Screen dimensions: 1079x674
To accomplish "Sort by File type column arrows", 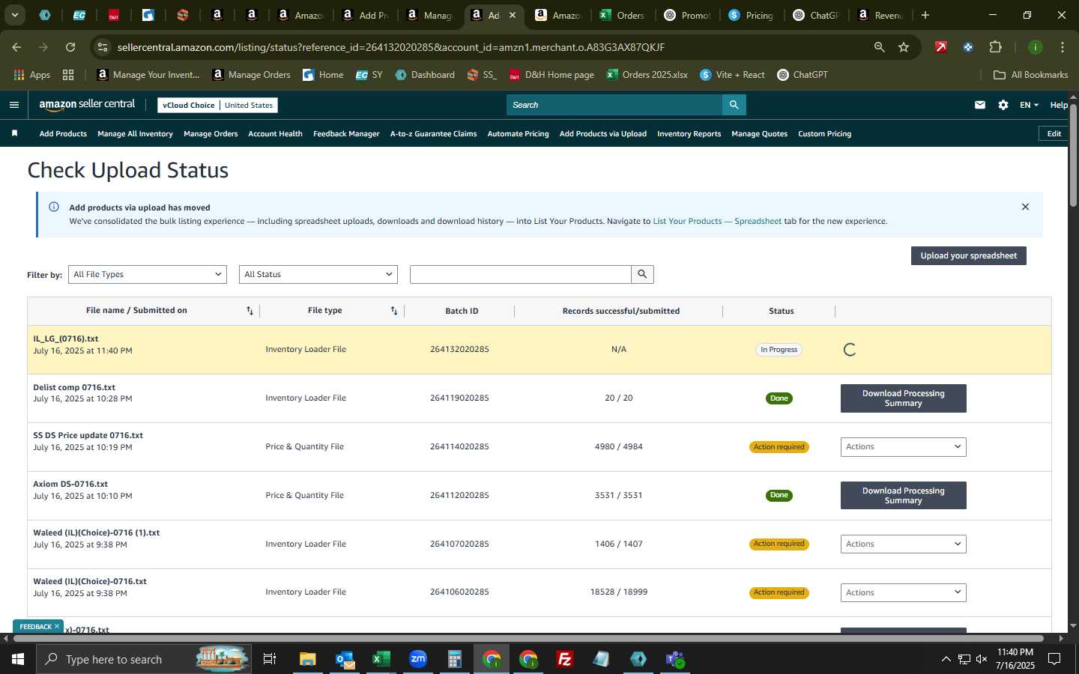I will point(394,311).
